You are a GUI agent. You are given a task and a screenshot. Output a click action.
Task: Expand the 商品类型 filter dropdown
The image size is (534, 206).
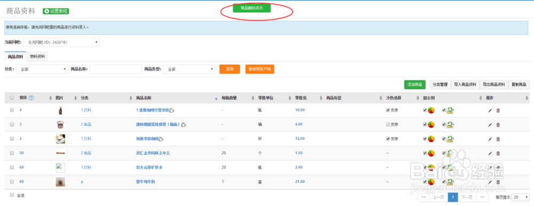pos(189,69)
